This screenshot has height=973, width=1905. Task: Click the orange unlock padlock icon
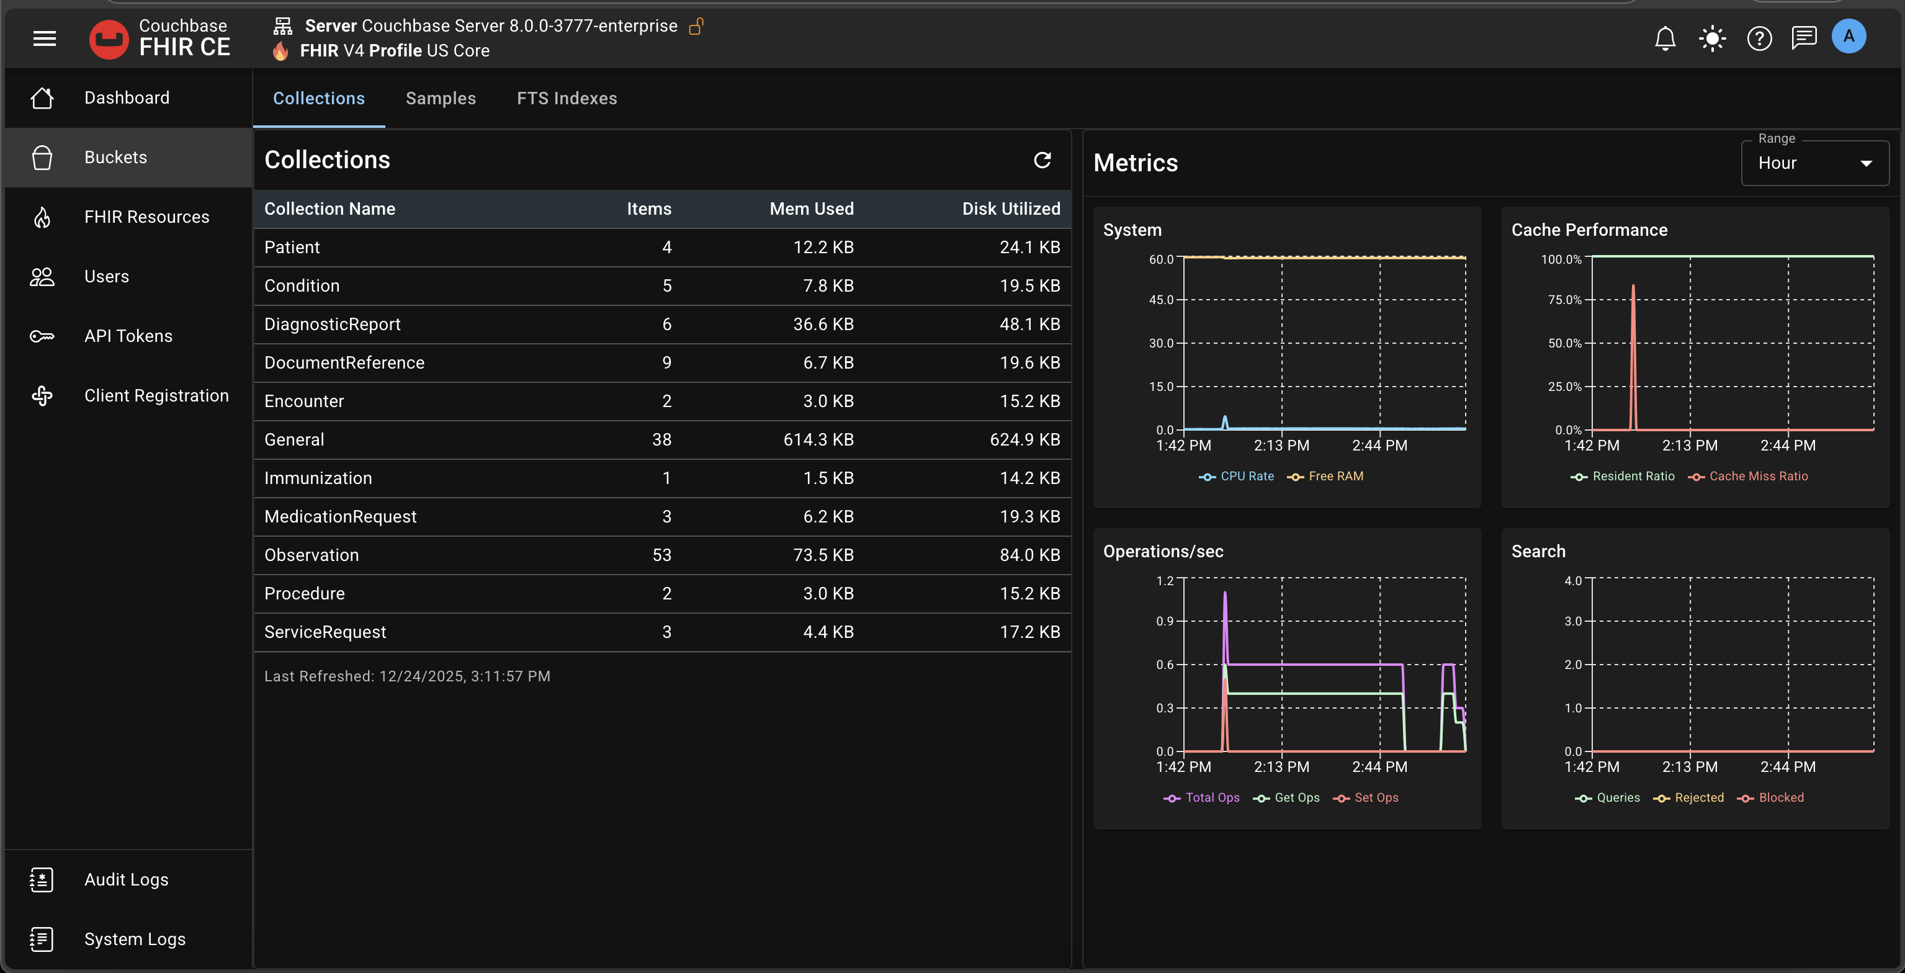[x=696, y=27]
